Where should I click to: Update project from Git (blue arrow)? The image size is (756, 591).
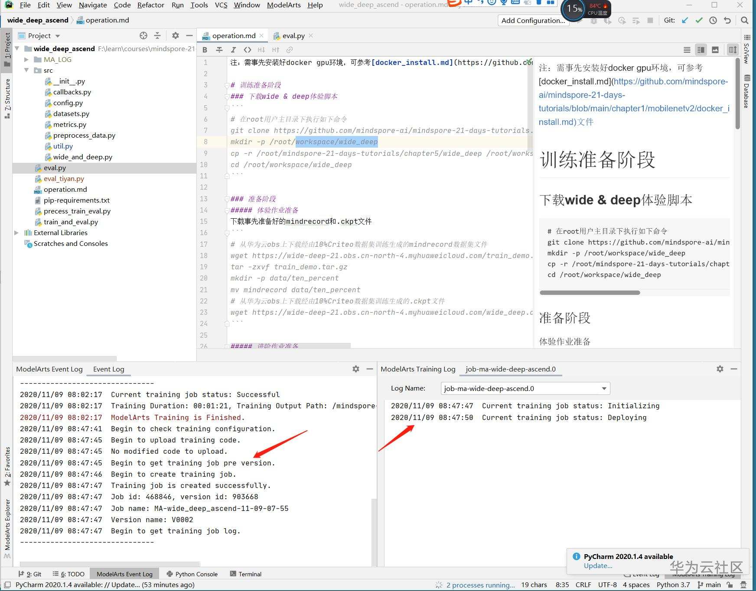pyautogui.click(x=685, y=20)
